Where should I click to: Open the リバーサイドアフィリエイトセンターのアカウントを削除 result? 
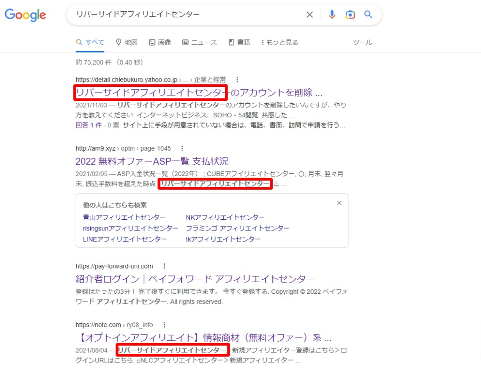click(x=199, y=92)
